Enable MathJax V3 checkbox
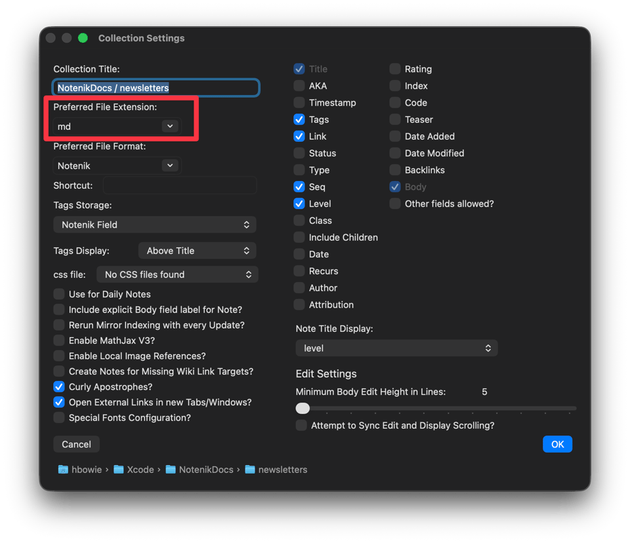630x543 pixels. 59,340
